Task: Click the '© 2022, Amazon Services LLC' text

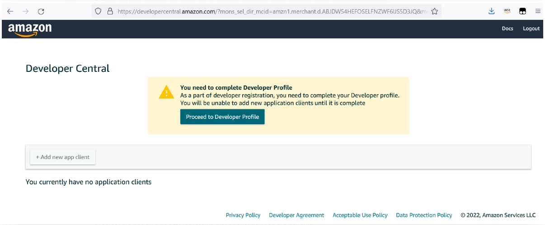Action: (x=498, y=215)
